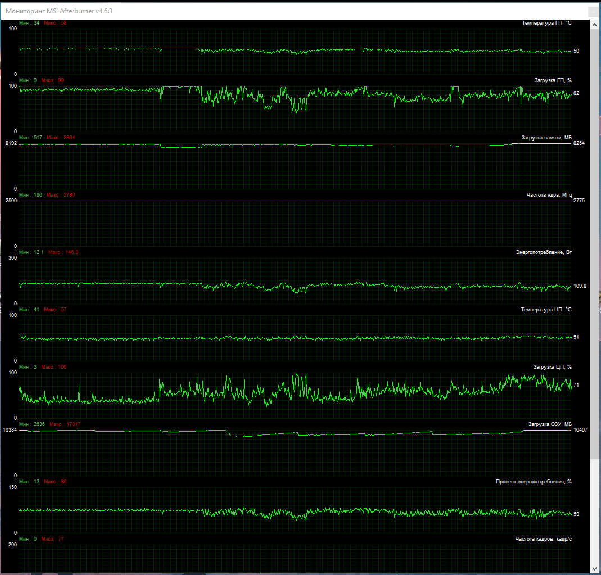601x575 pixels.
Task: Click the 'Макс : 17817' RAM usage value
Action: 65,424
